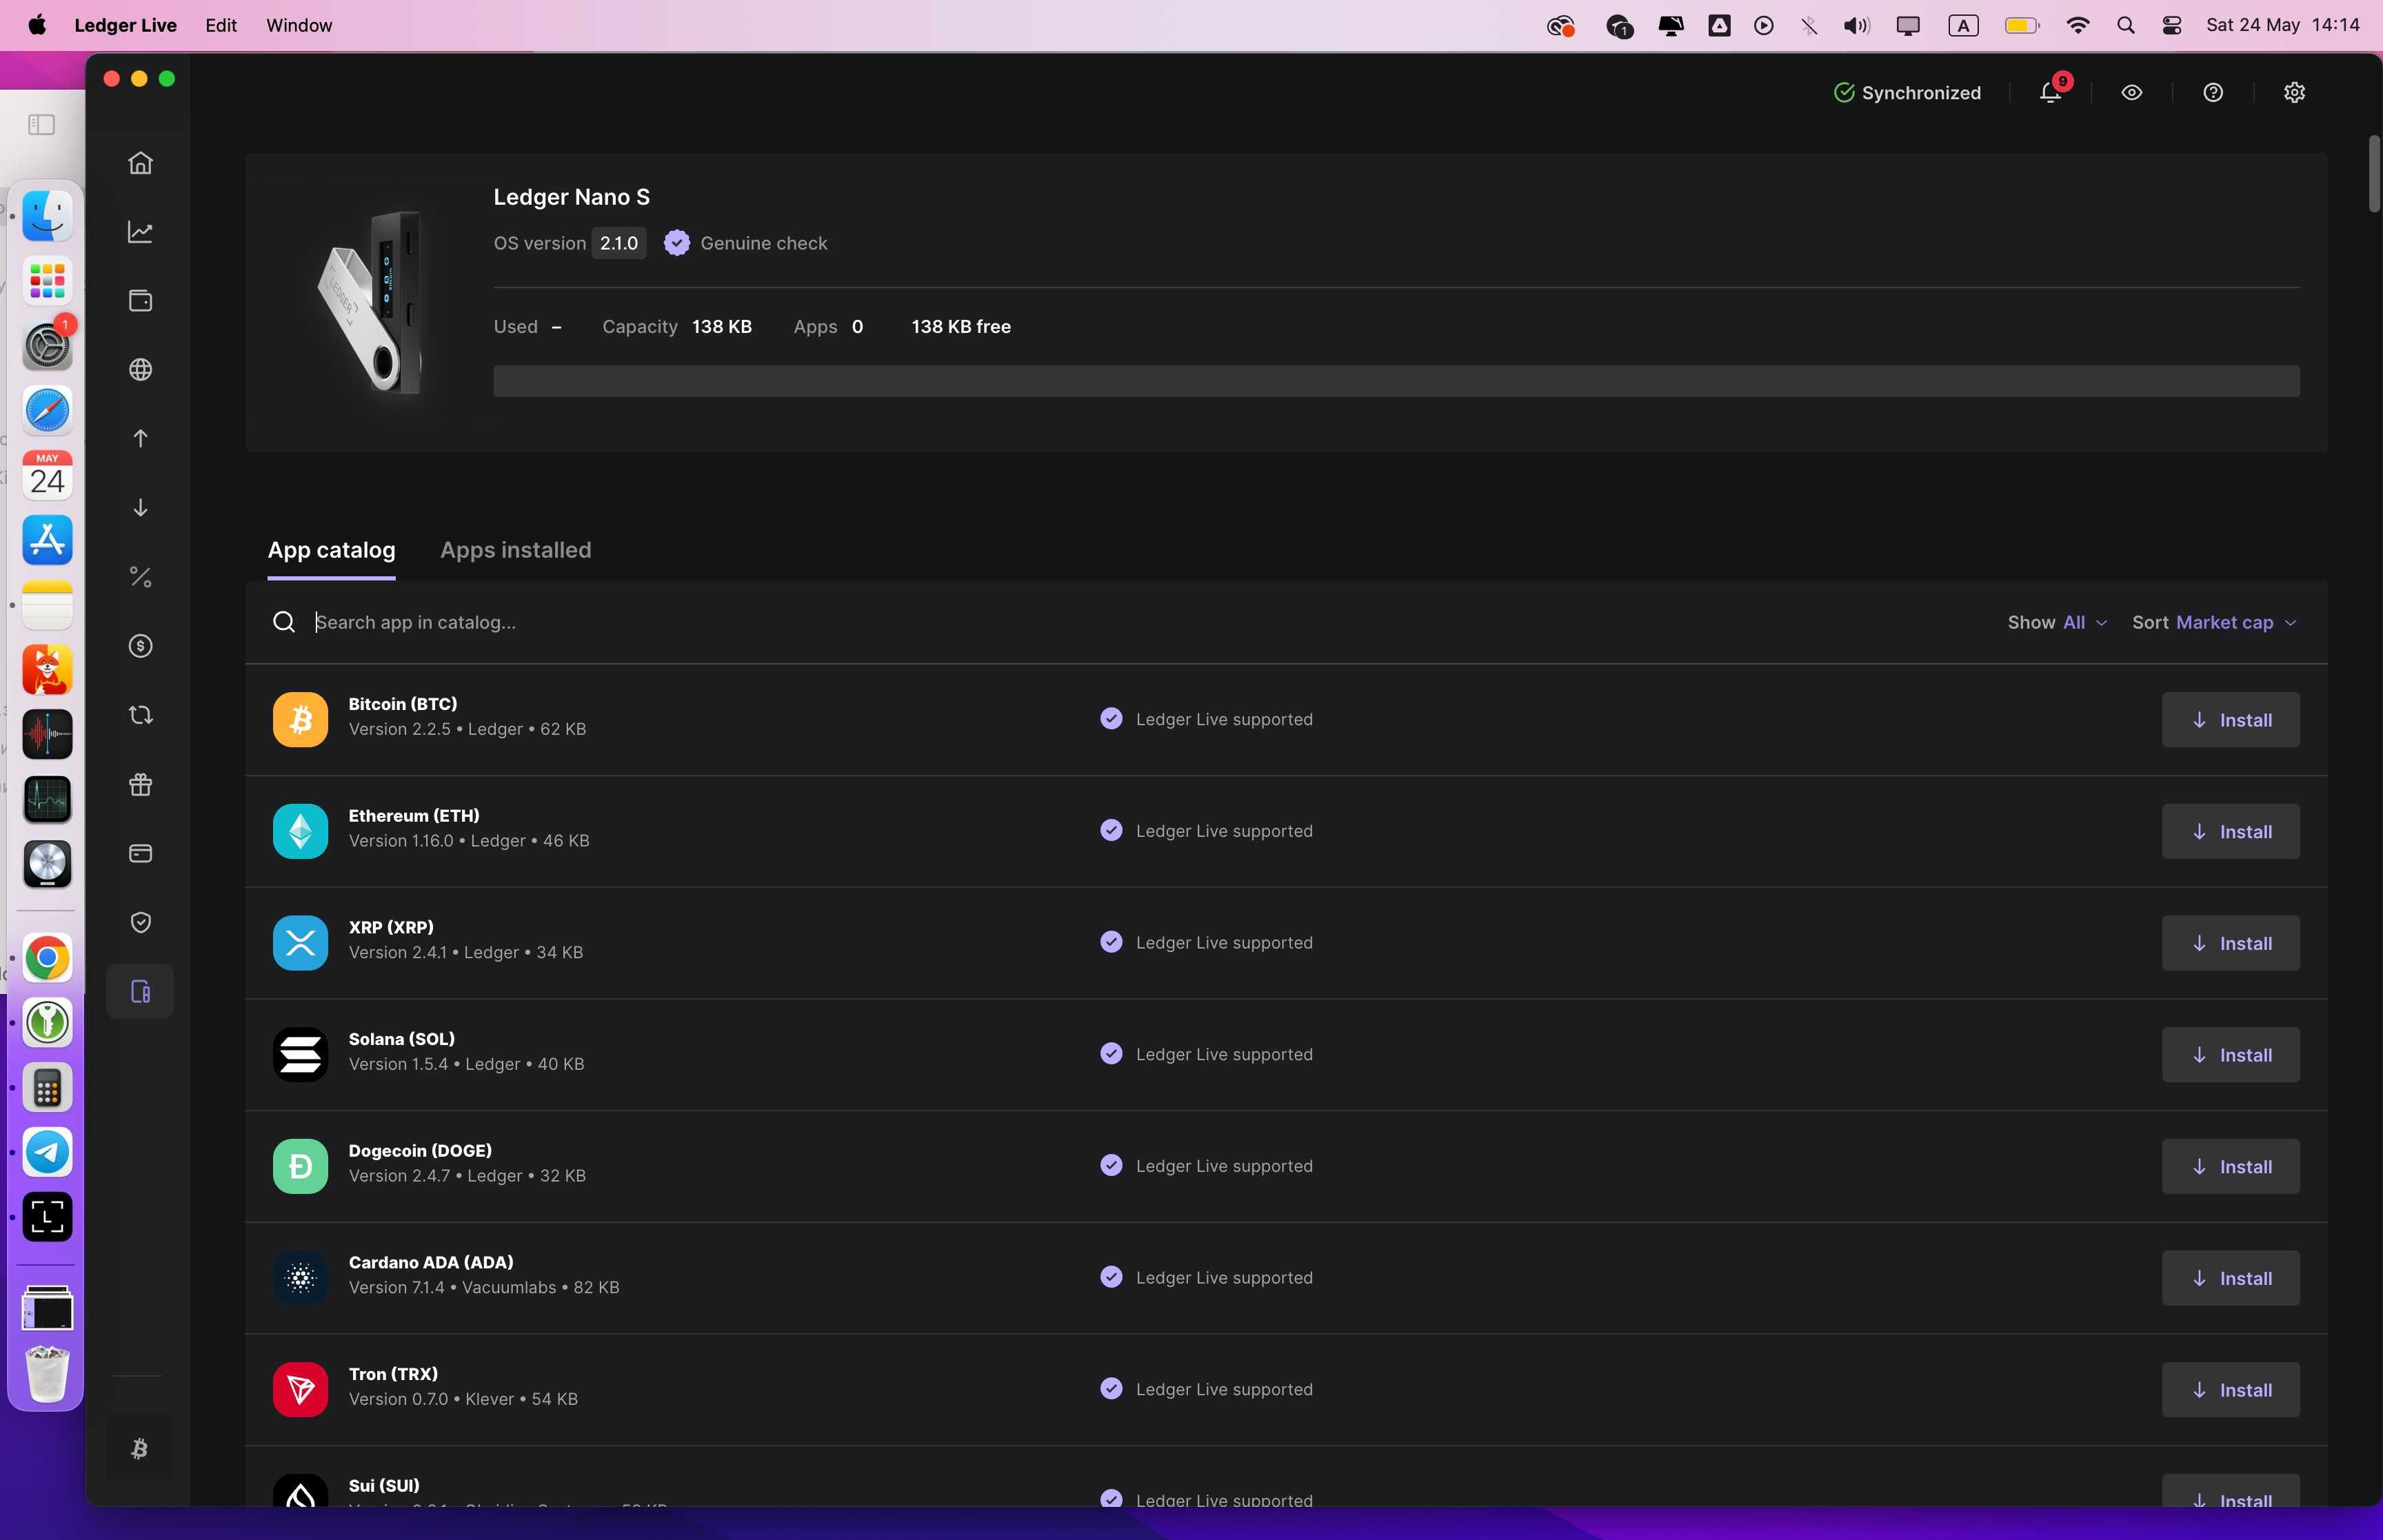The height and width of the screenshot is (1540, 2383).
Task: Open the Wi-Fi status menu
Action: coord(2077,25)
